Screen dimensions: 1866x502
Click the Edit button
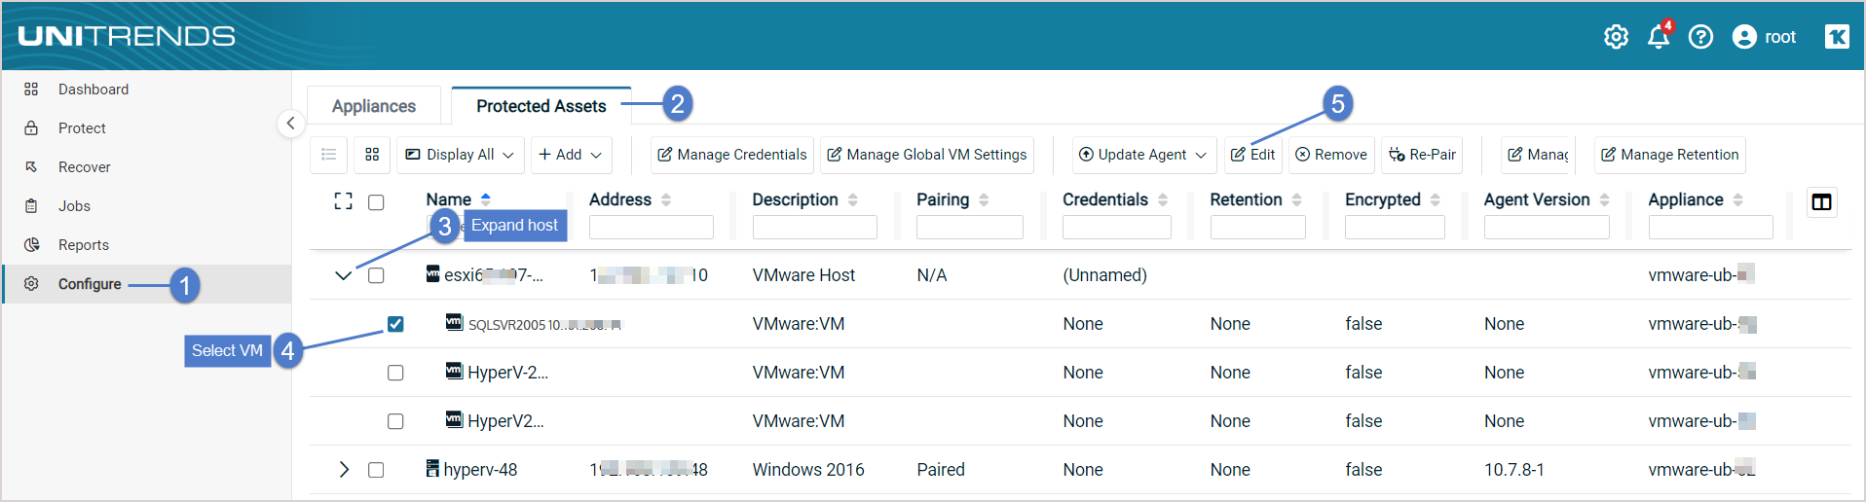coord(1253,155)
